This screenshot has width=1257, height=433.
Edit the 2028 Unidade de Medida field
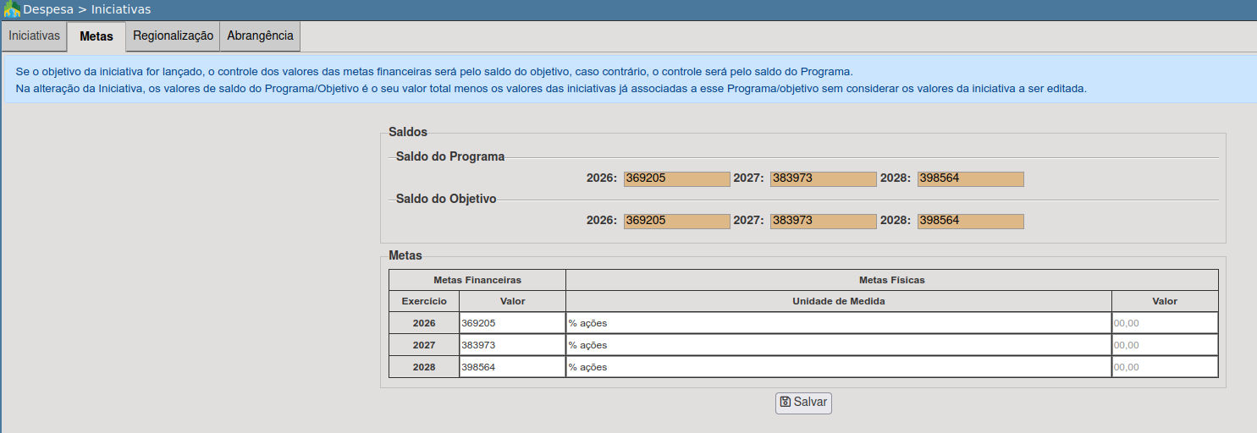(838, 367)
